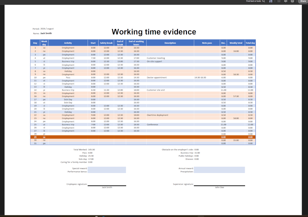Click the 'Weekly total' column header

pyautogui.click(x=236, y=43)
